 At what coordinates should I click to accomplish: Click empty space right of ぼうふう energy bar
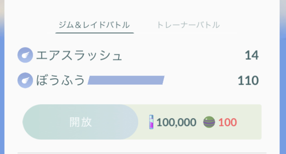pos(201,80)
